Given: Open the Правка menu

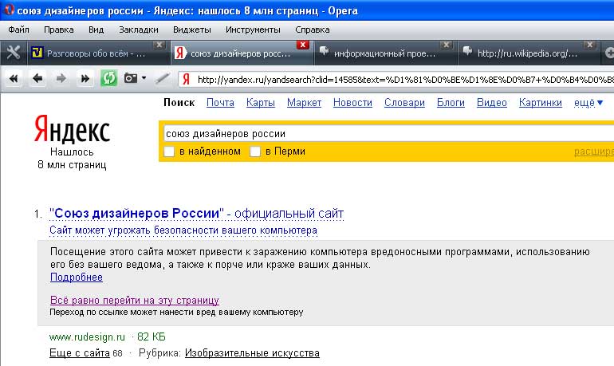Looking at the screenshot, I should tap(59, 30).
